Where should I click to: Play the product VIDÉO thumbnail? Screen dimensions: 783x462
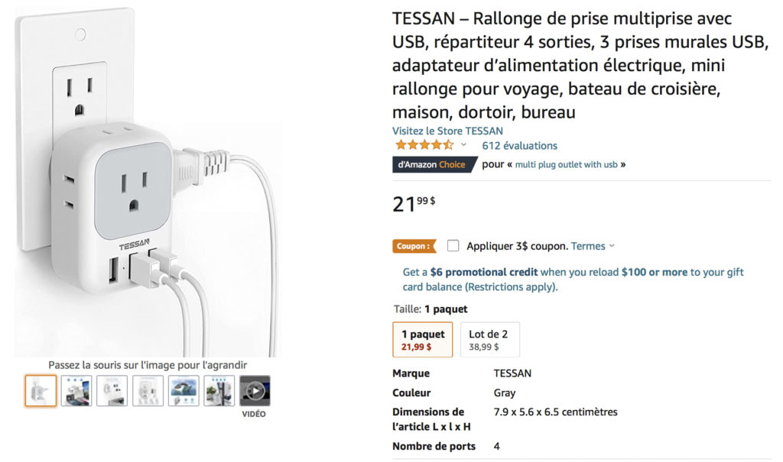[x=255, y=391]
